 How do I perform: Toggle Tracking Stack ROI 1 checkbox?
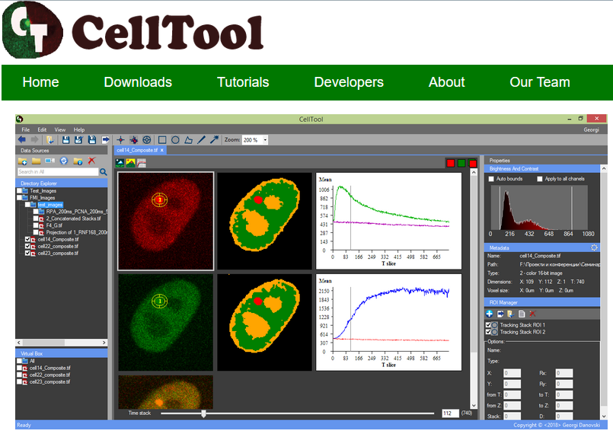(488, 325)
